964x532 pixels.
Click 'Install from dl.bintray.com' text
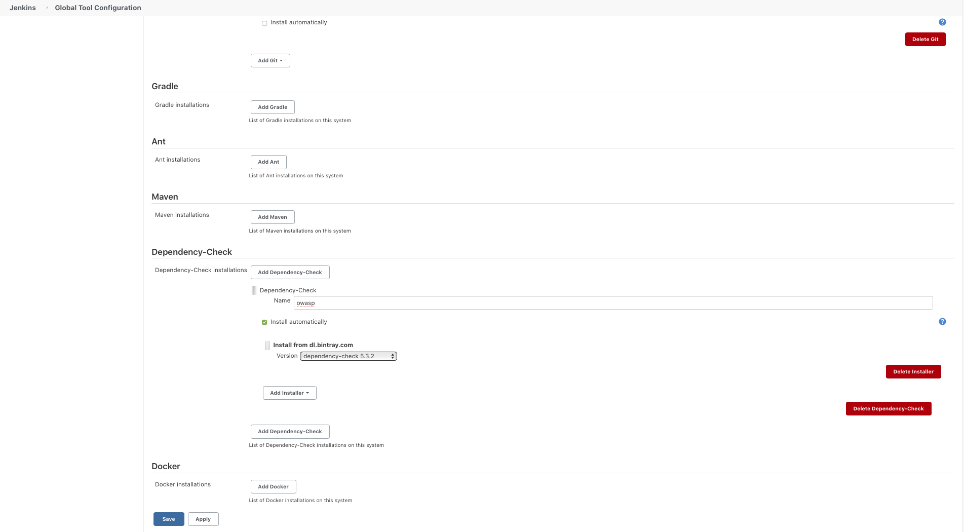point(313,345)
